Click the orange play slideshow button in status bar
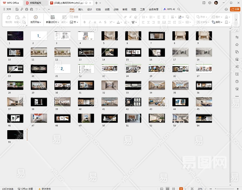 click(x=181, y=188)
